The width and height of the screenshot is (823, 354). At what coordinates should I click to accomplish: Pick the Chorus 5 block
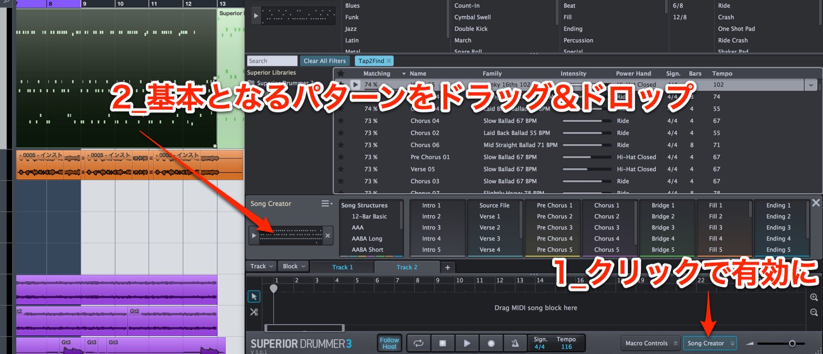point(606,249)
